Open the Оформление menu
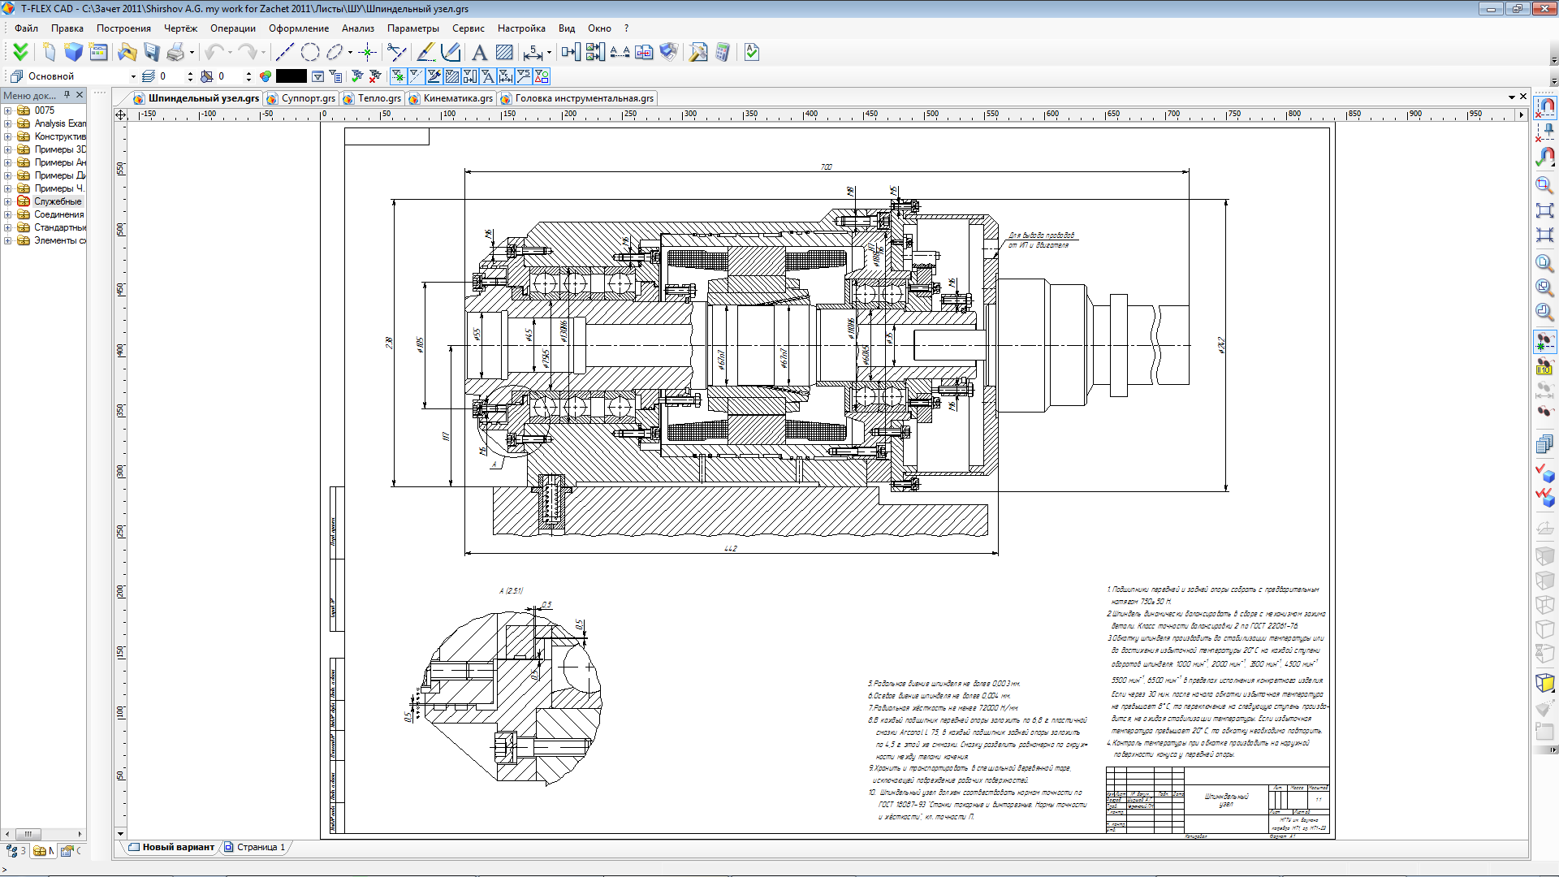The image size is (1559, 877). point(299,28)
